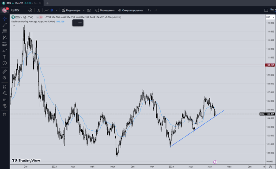Viewport: 276px width, 169px height.
Task: Select the blue ascending trendline
Action: [197, 129]
